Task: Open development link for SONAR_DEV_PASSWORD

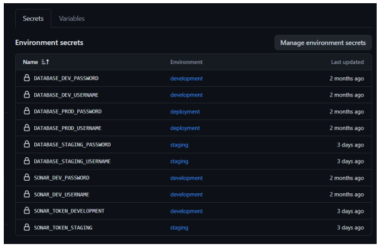Action: coord(186,178)
